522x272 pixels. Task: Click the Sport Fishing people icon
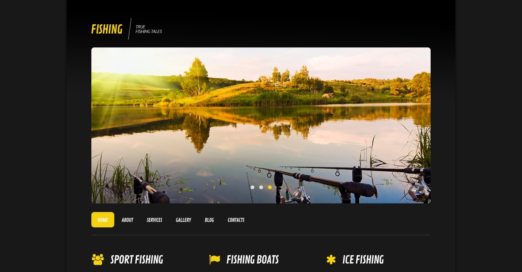coord(98,259)
